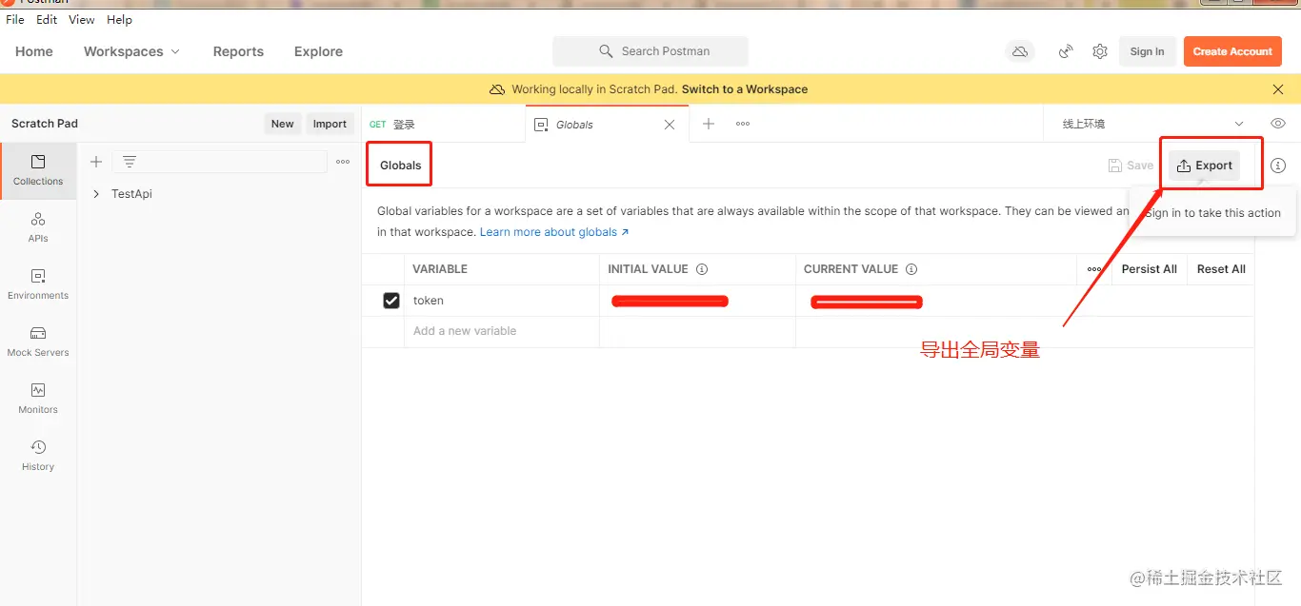Click the plus icon to create collection

[x=96, y=162]
